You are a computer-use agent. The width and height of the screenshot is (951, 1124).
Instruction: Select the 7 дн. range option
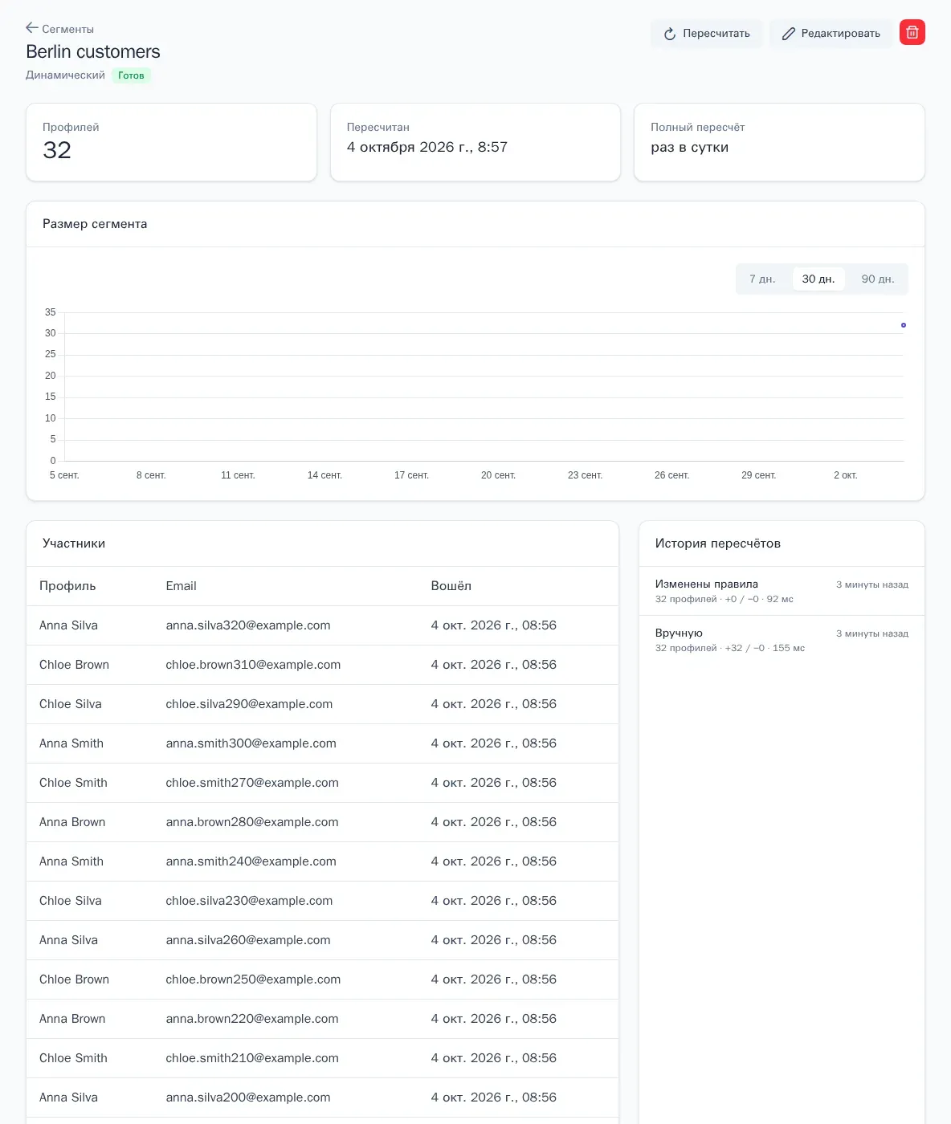point(762,279)
